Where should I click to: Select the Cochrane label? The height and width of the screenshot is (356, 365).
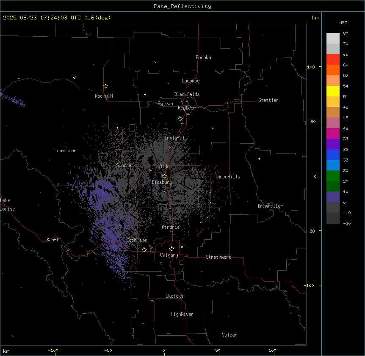point(136,240)
